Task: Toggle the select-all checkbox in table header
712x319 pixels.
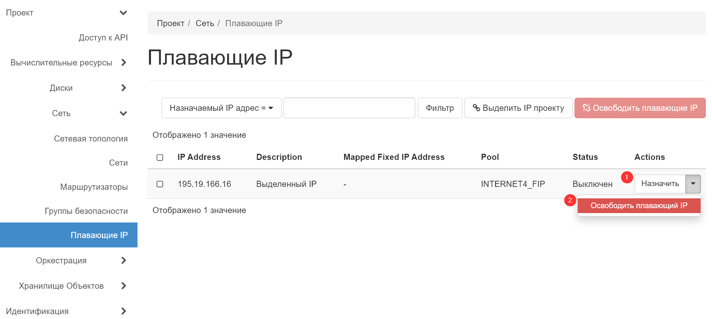Action: click(x=160, y=157)
